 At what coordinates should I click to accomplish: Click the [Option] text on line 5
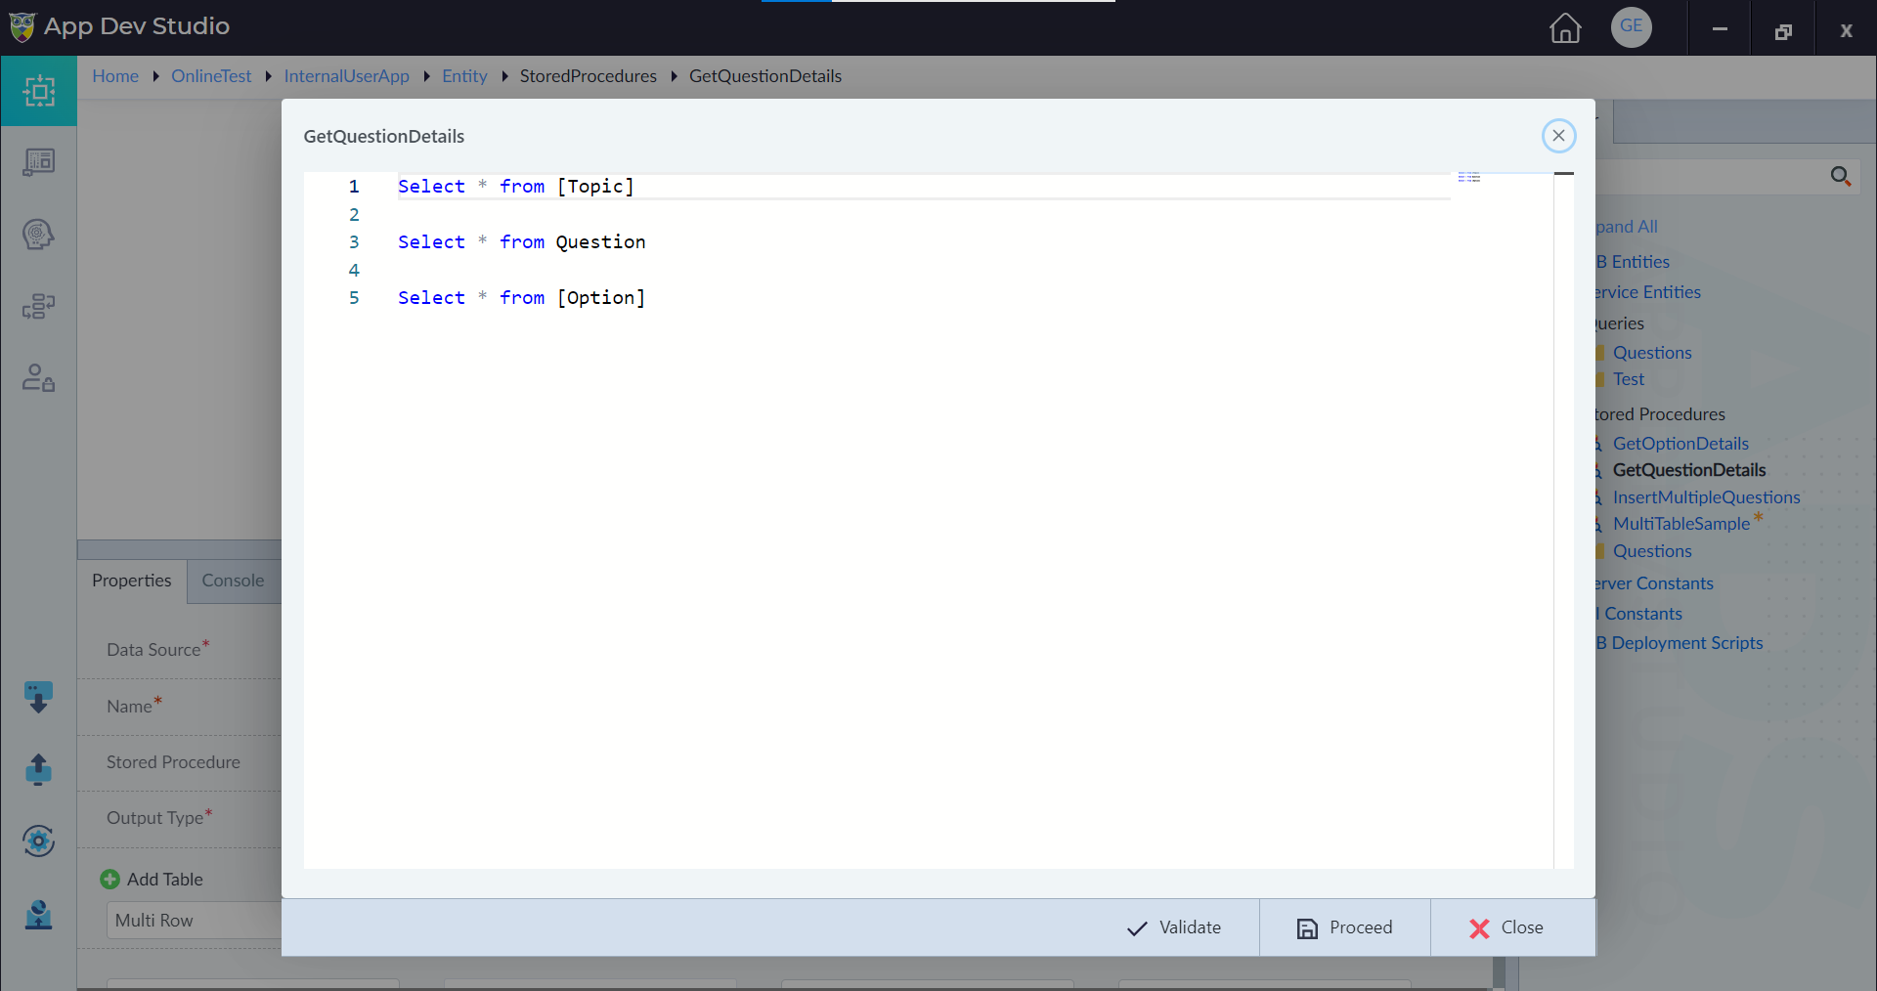tap(600, 298)
